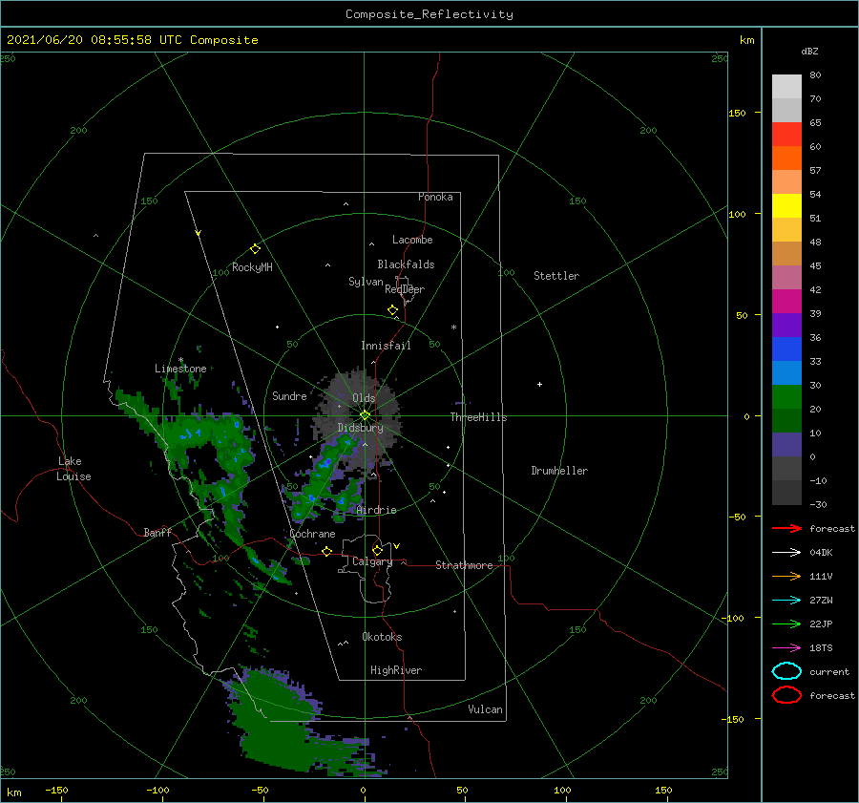Click the 10 dBZ purple color swatch
This screenshot has width=859, height=803.
click(786, 444)
